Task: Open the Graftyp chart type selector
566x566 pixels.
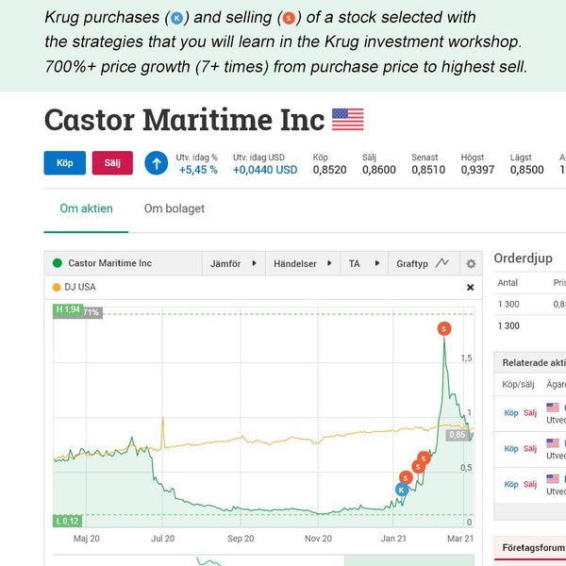Action: 423,263
